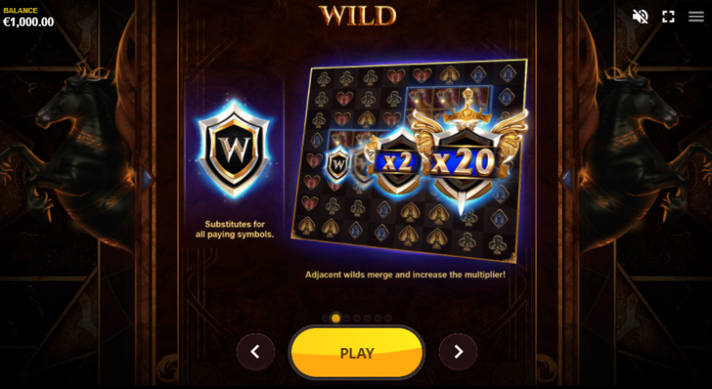
Task: Open the hamburger menu
Action: 696,17
